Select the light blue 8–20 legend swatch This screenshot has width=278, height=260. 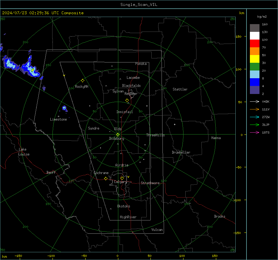255,75
